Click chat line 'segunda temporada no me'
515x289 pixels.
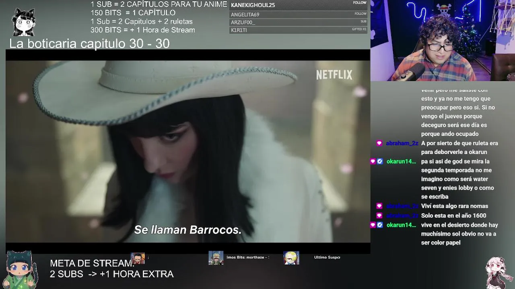[x=456, y=170]
